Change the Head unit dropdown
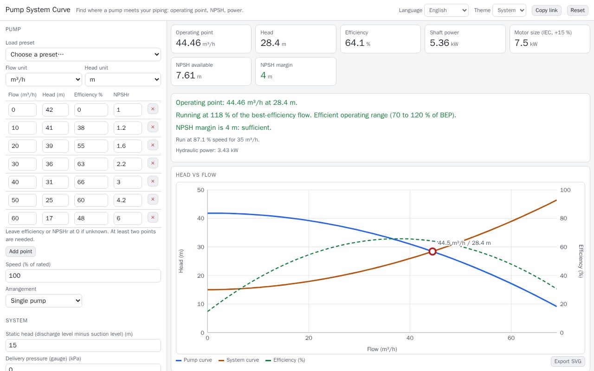This screenshot has width=594, height=371. pos(123,79)
